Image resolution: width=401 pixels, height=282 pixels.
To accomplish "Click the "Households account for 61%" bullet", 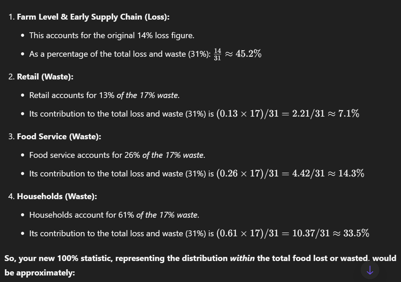I will 114,215.
